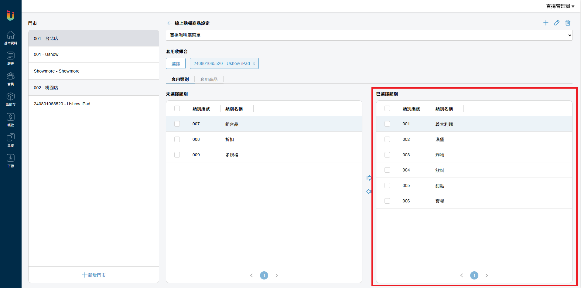This screenshot has height=288, width=581.
Task: Toggle select-all checkbox in 未選擇類別 header
Action: coord(177,108)
